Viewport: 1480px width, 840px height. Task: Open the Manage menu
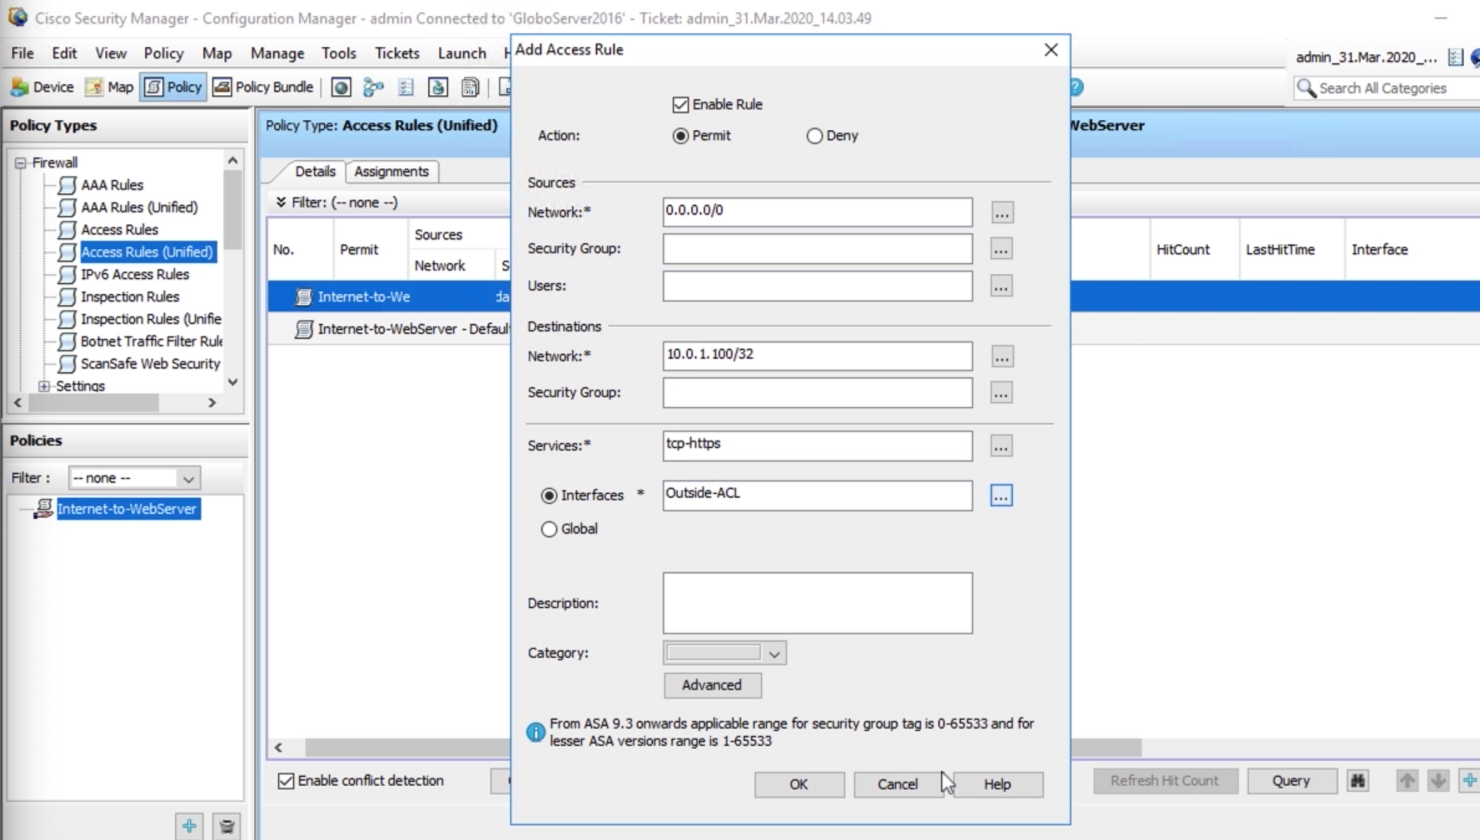(277, 53)
